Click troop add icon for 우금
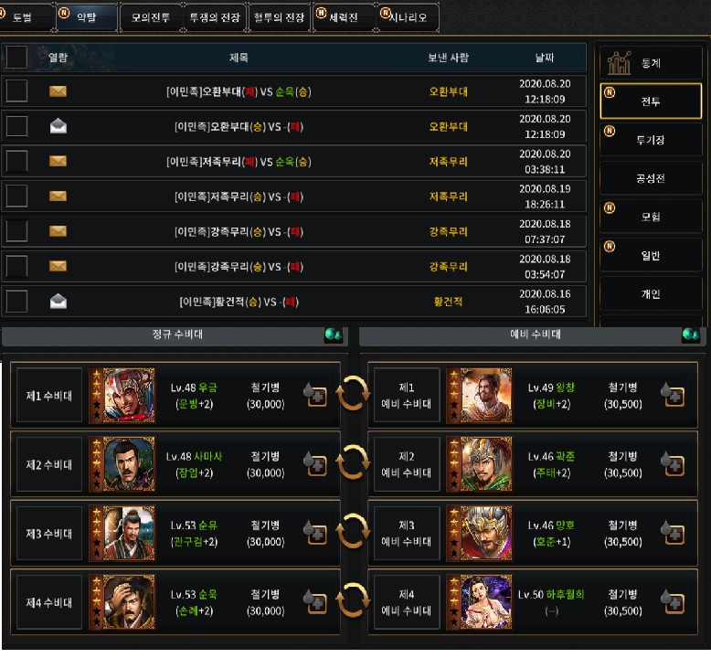 (x=315, y=395)
